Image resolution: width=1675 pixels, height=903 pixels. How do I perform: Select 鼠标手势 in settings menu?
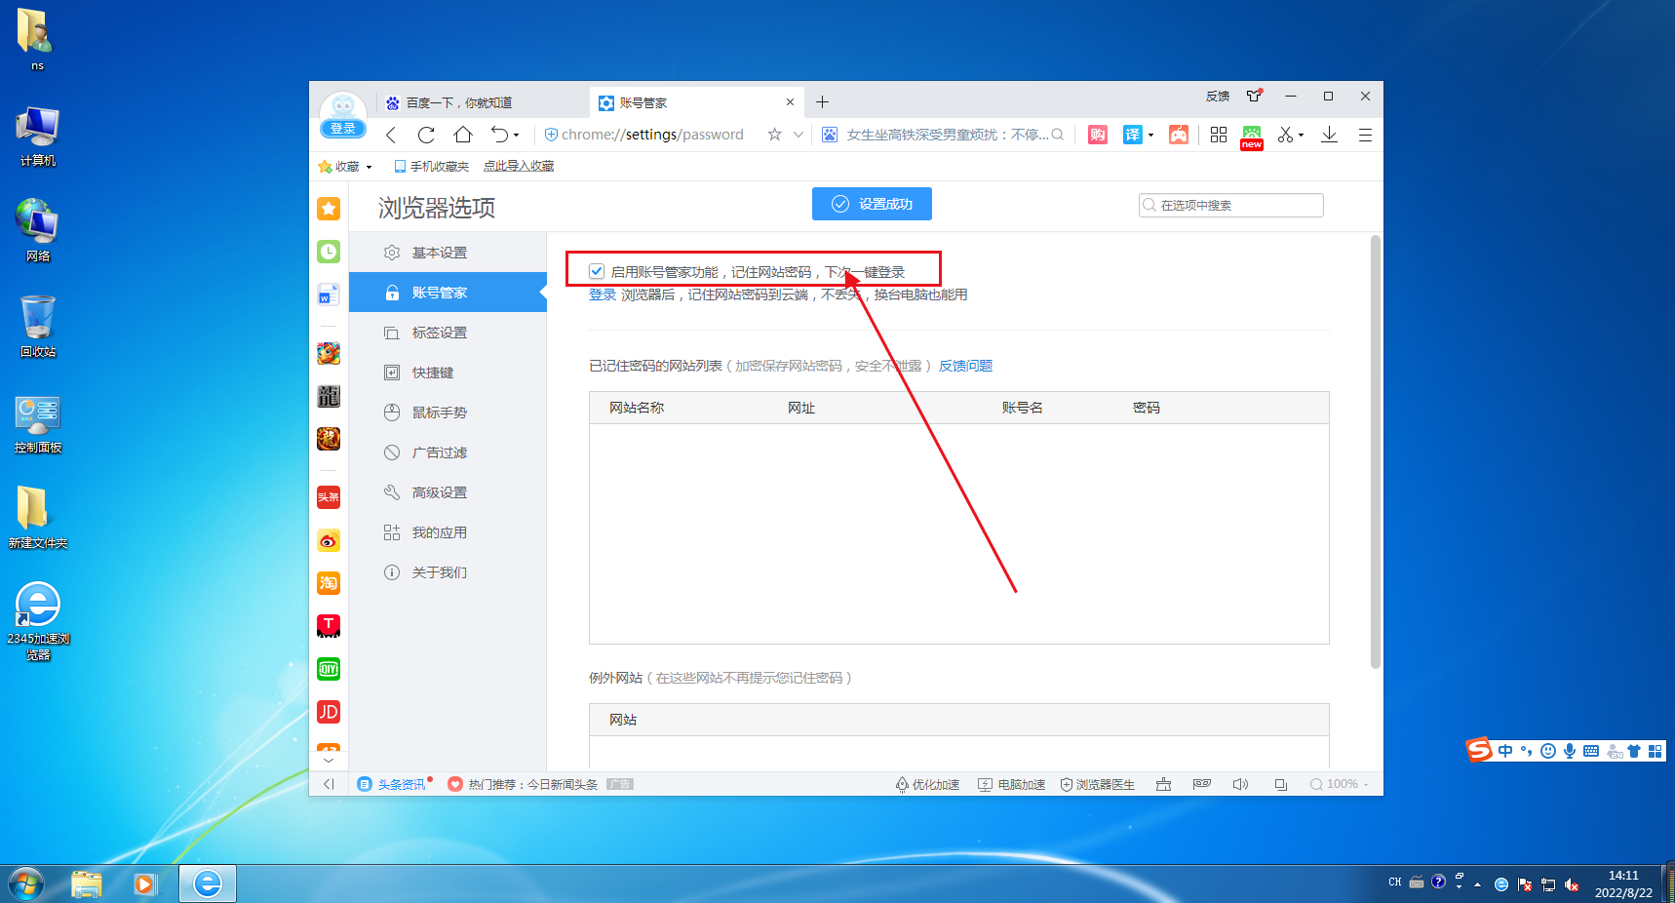(448, 412)
